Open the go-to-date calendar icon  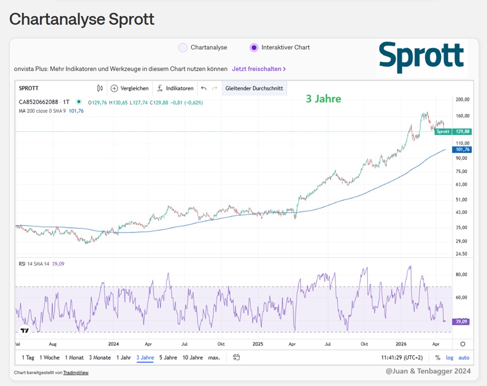point(236,358)
